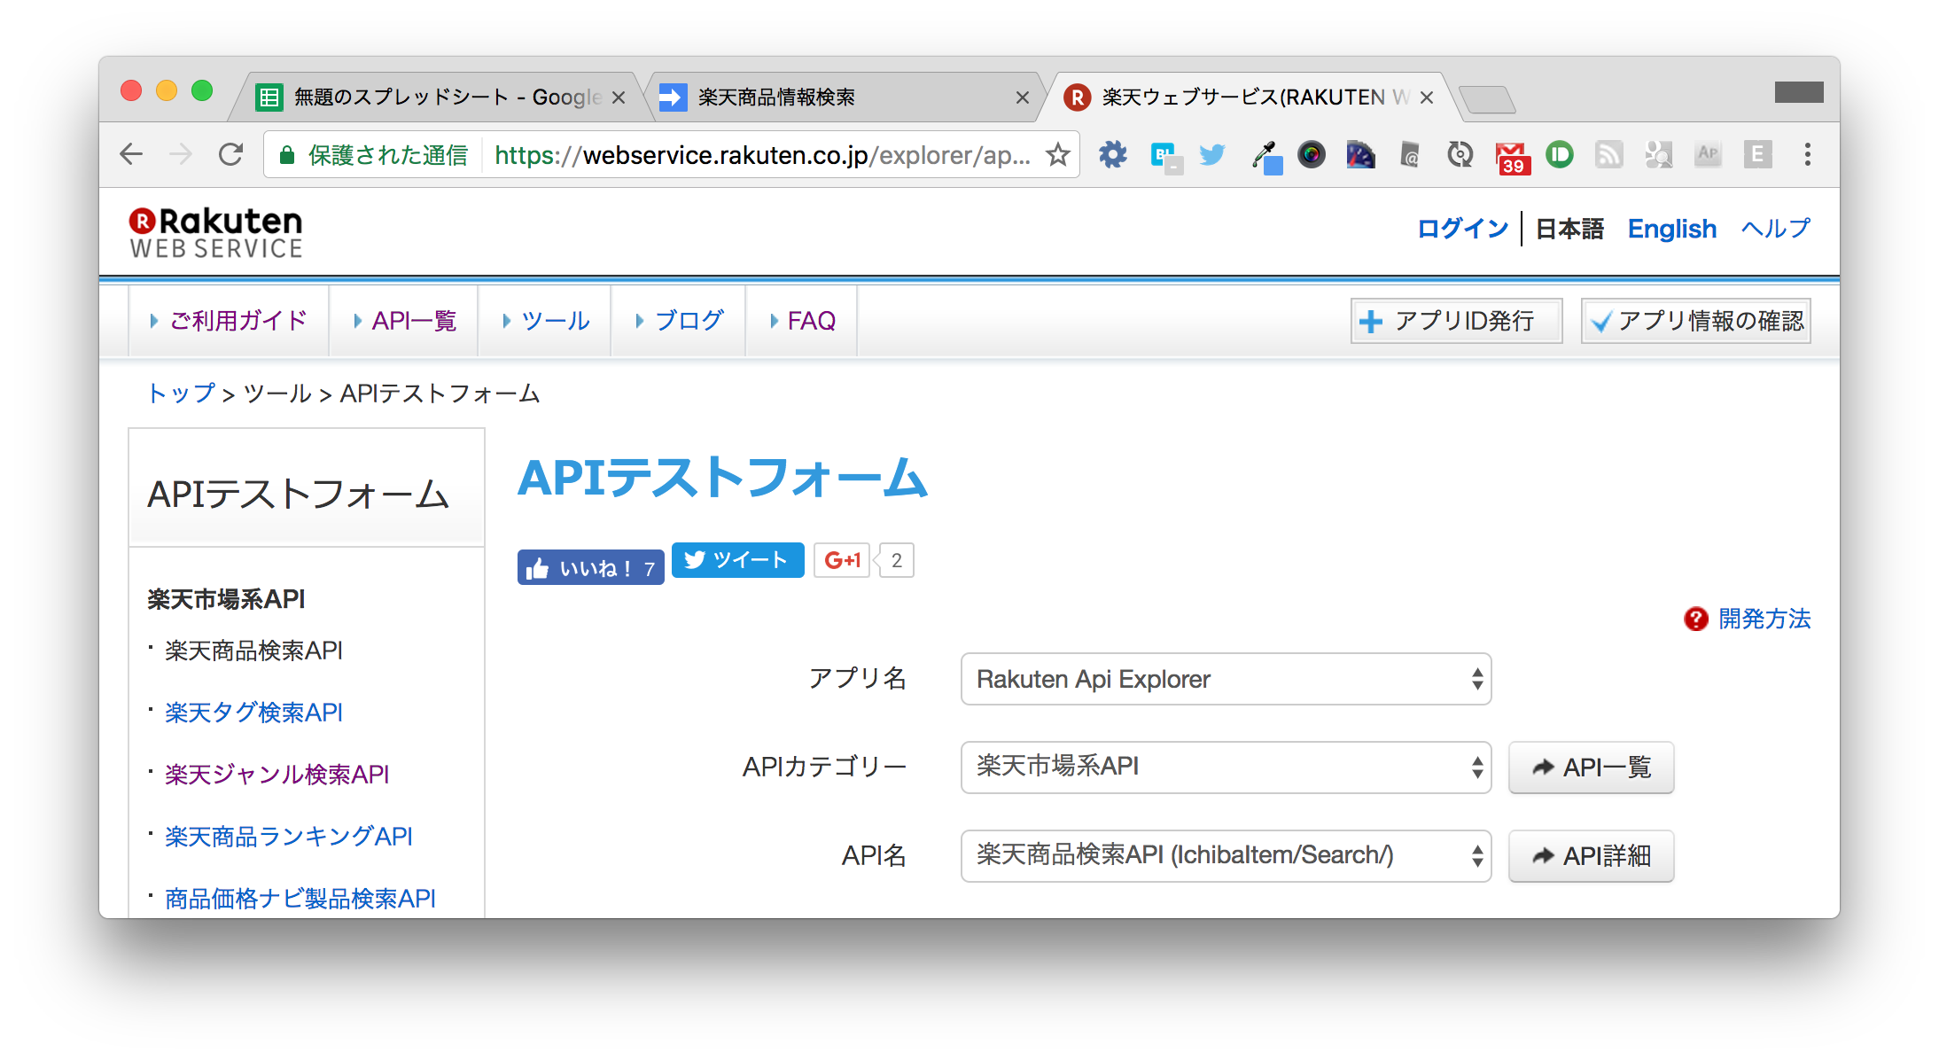Click the eyedropper color picker extension

[1266, 157]
